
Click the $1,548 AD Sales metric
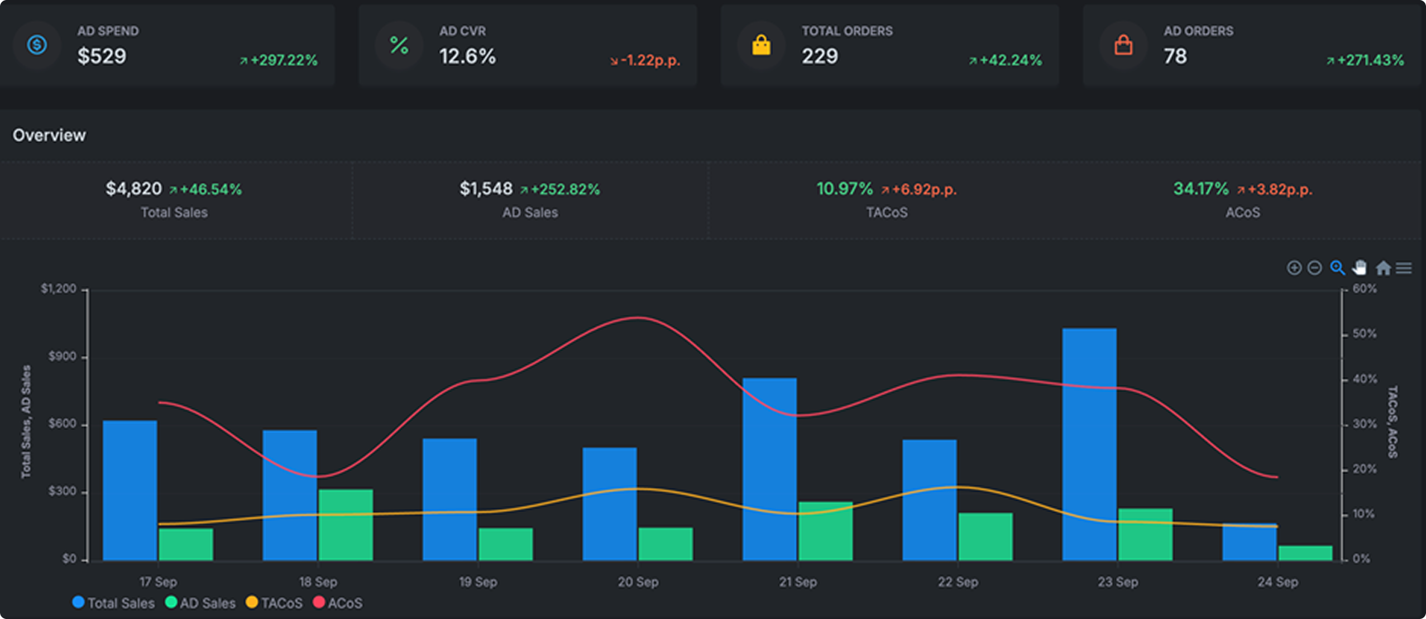[486, 189]
